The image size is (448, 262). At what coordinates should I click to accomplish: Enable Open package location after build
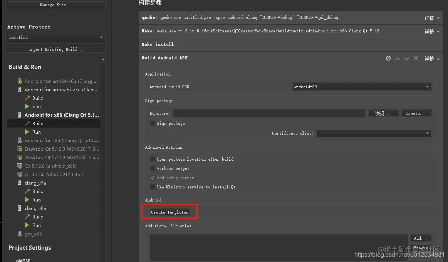tap(153, 159)
